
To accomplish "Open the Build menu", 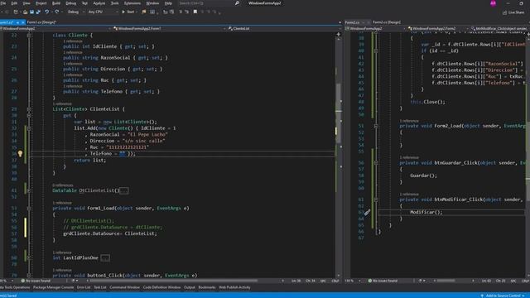I will click(56, 3).
